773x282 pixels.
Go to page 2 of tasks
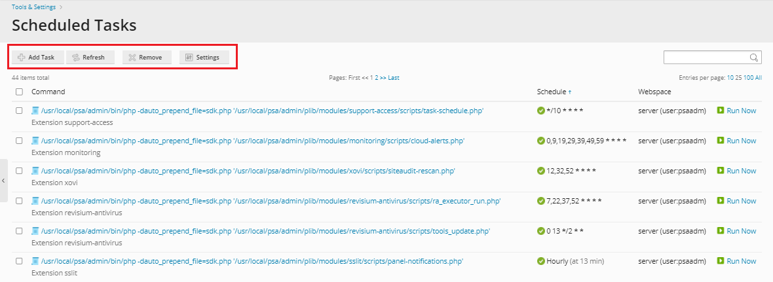[x=377, y=78]
